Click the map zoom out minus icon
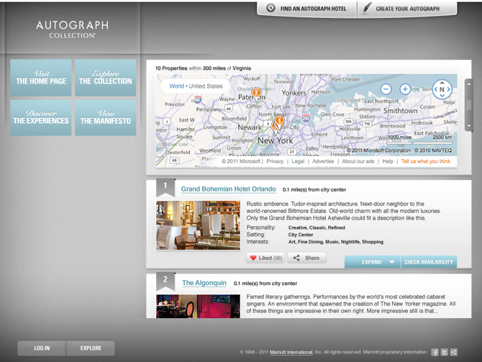Screen dimensions: 482x362 pyautogui.click(x=386, y=89)
